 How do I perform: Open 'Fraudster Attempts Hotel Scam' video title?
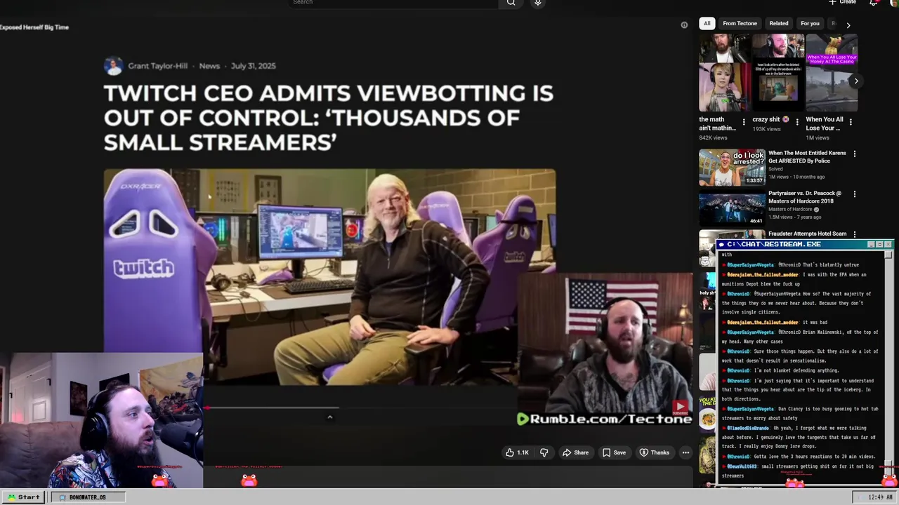[x=807, y=234]
